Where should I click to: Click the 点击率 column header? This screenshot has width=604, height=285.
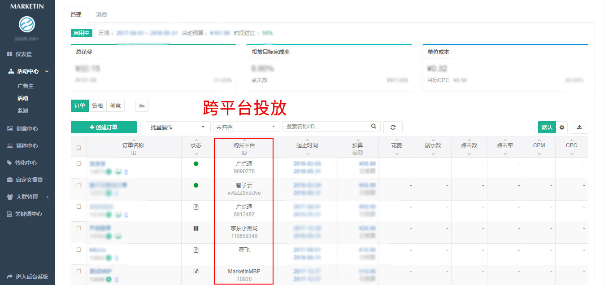pos(505,145)
